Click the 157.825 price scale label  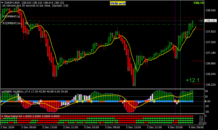coord(211,32)
